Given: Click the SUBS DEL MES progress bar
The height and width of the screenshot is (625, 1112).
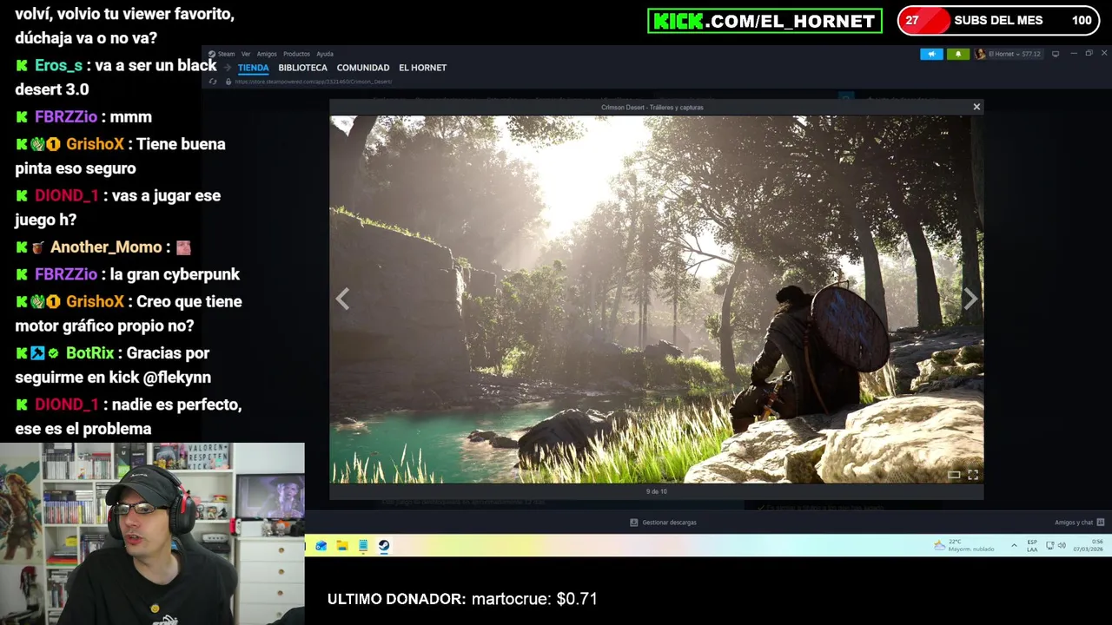Looking at the screenshot, I should pyautogui.click(x=998, y=20).
